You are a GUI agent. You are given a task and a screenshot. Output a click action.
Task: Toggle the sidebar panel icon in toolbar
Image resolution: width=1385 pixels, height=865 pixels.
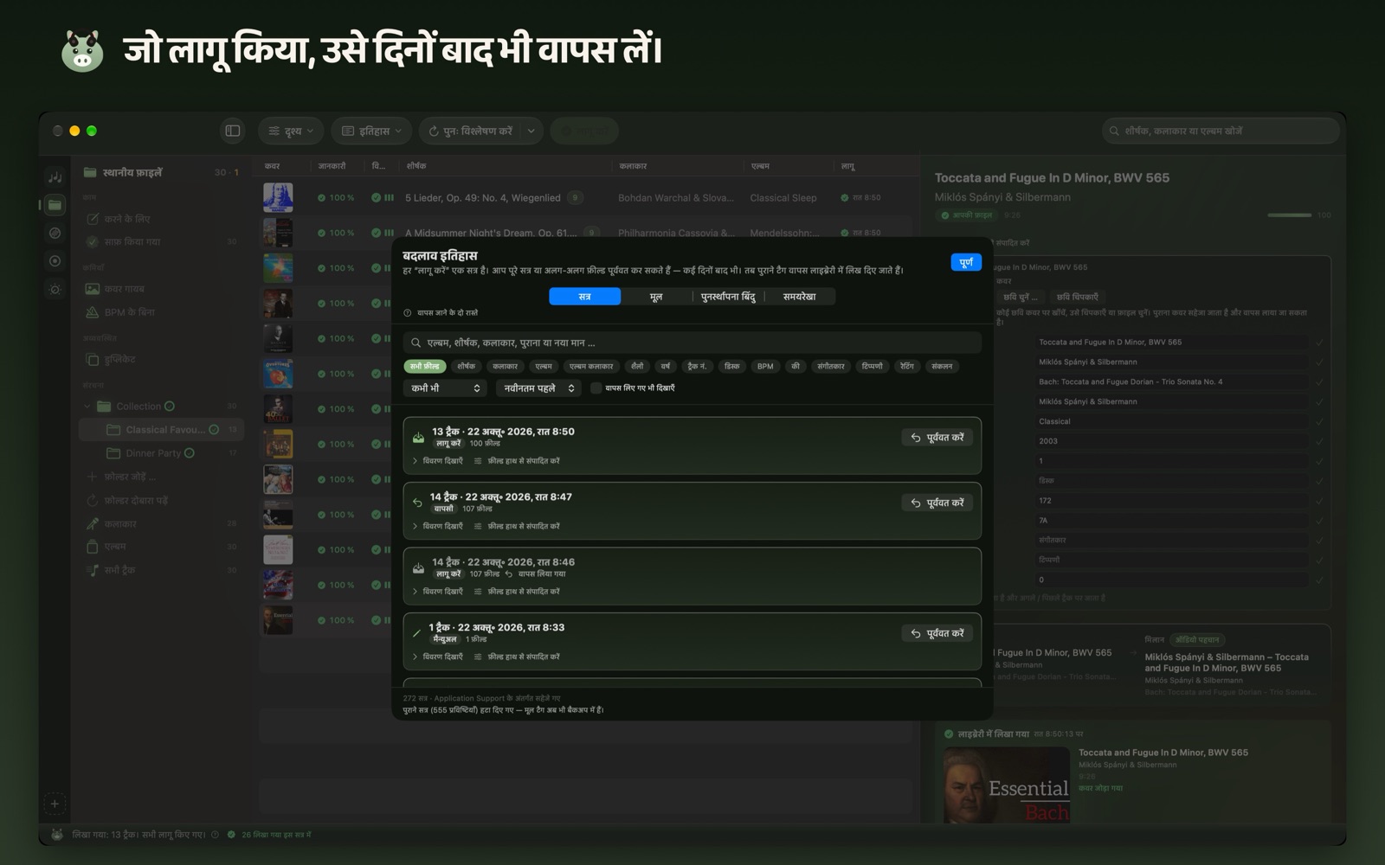coord(233,131)
